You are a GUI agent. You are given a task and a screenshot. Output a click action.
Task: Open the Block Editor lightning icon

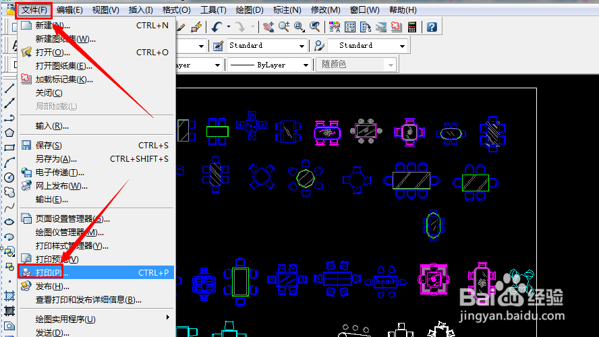(x=196, y=27)
